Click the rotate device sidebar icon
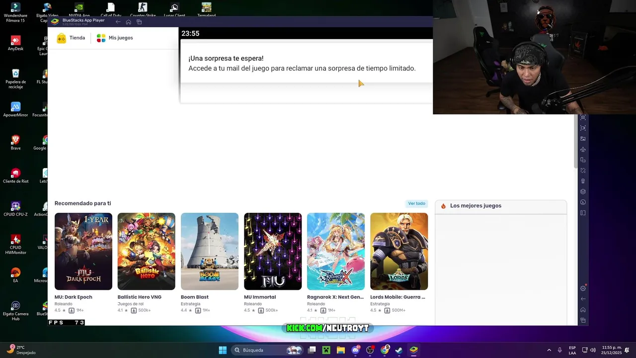This screenshot has height=358, width=636. click(583, 160)
